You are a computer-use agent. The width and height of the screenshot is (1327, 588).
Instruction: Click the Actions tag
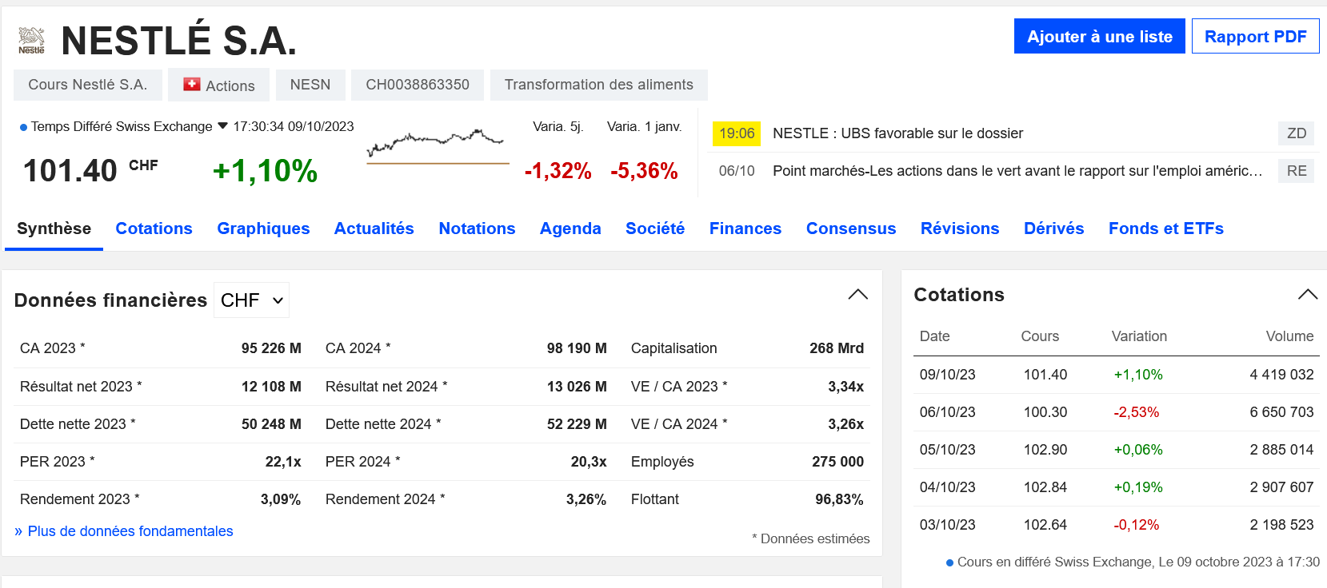click(219, 85)
